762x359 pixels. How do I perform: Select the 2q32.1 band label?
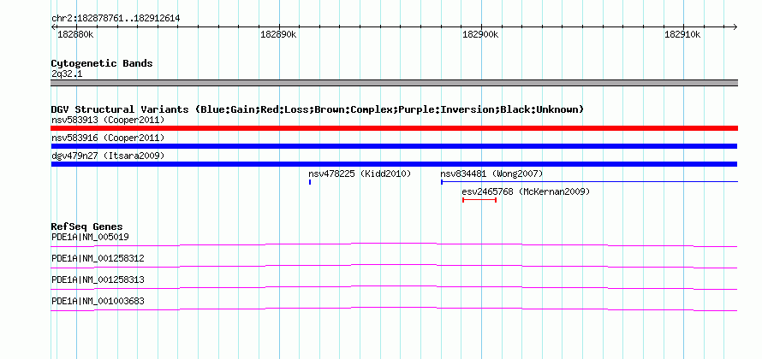click(67, 74)
